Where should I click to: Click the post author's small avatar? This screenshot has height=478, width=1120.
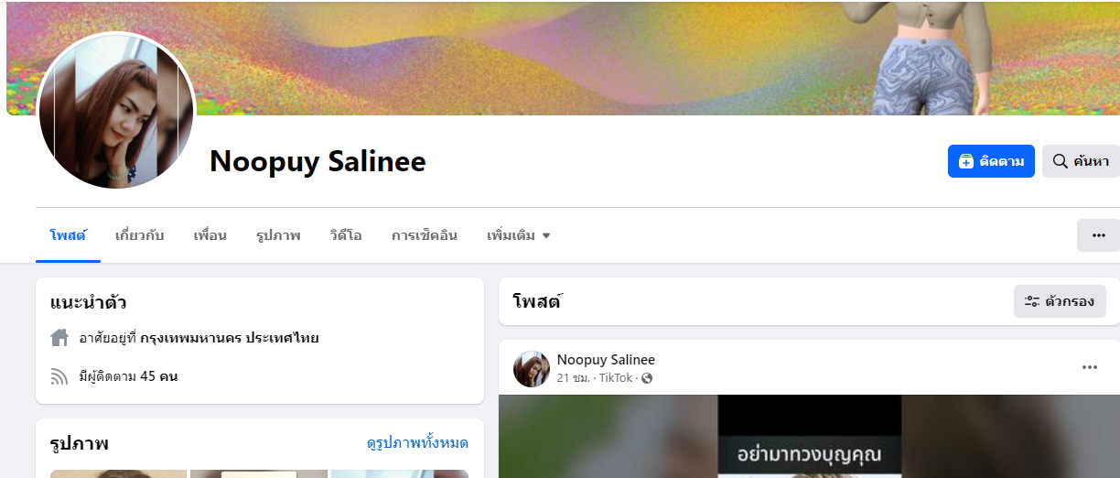(x=532, y=369)
